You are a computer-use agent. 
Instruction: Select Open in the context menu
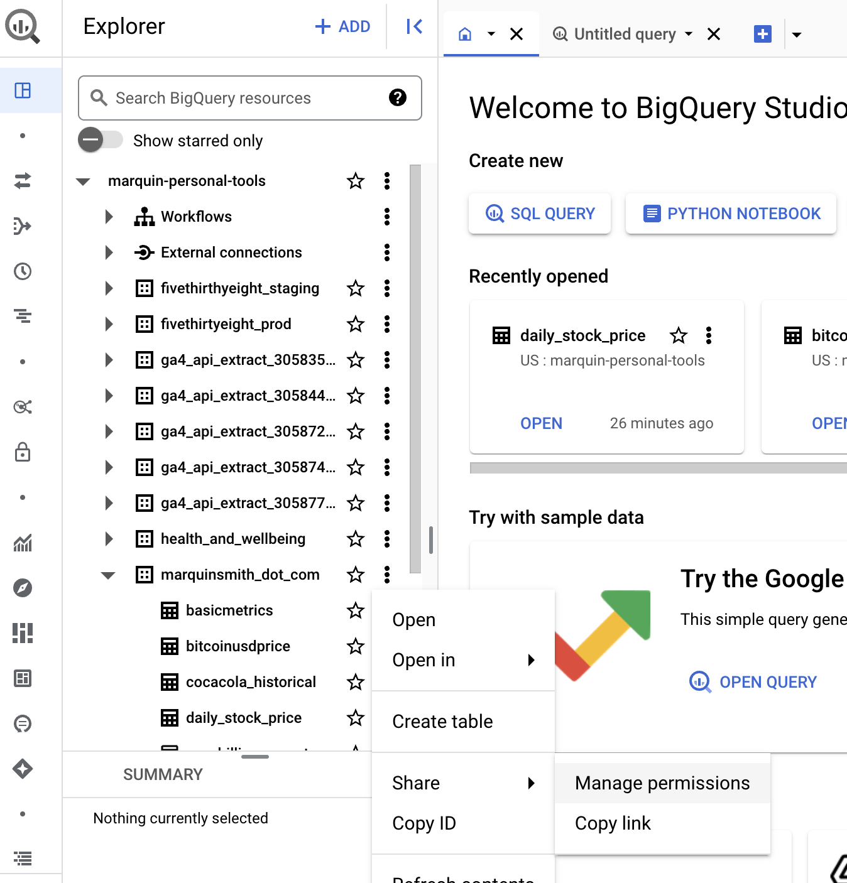tap(463, 620)
